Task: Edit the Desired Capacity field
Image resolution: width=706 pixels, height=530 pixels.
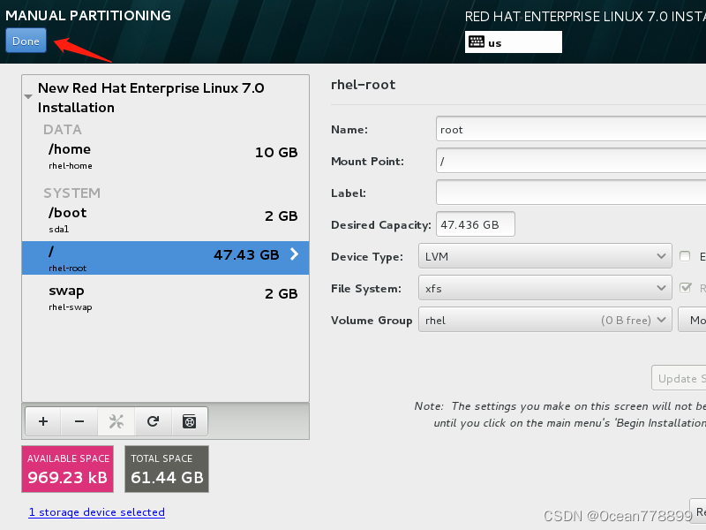Action: [x=476, y=224]
